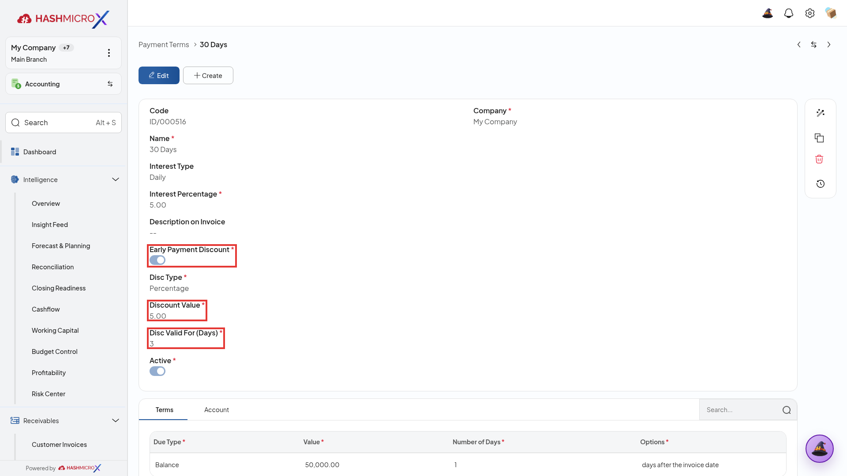This screenshot has height=476, width=847.
Task: Open Closing Readiness menu item
Action: point(59,288)
